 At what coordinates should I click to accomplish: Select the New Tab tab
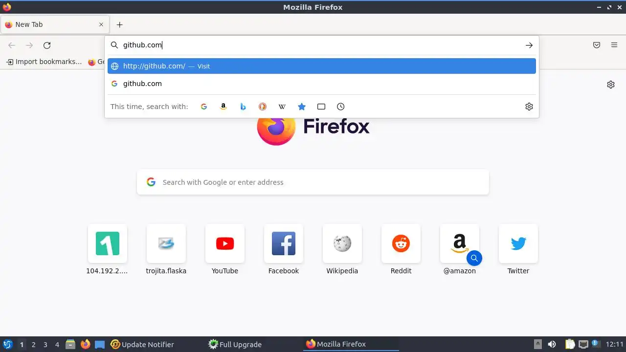tap(54, 24)
